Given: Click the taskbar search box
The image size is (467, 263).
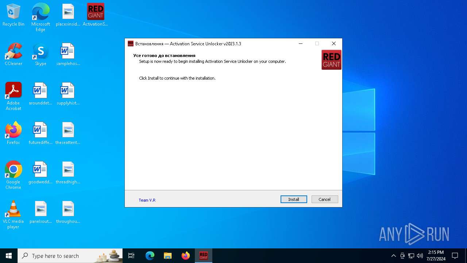Looking at the screenshot, I should [70, 256].
